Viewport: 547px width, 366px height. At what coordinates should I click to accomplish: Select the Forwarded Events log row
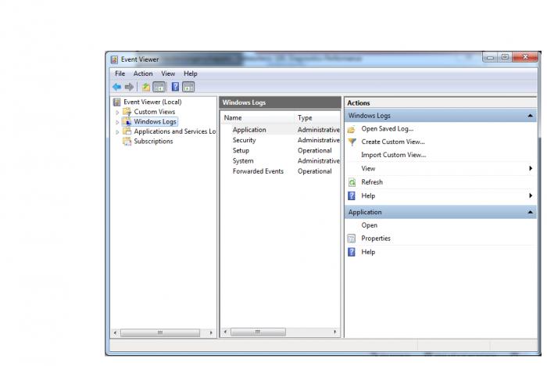(x=280, y=171)
